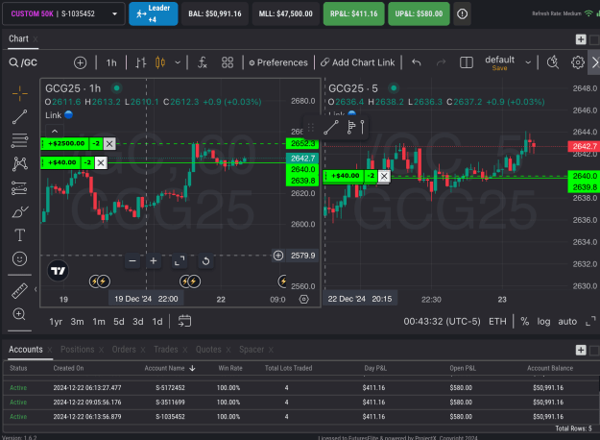This screenshot has width=600, height=440.
Task: Switch to the Positions tab
Action: pyautogui.click(x=78, y=350)
